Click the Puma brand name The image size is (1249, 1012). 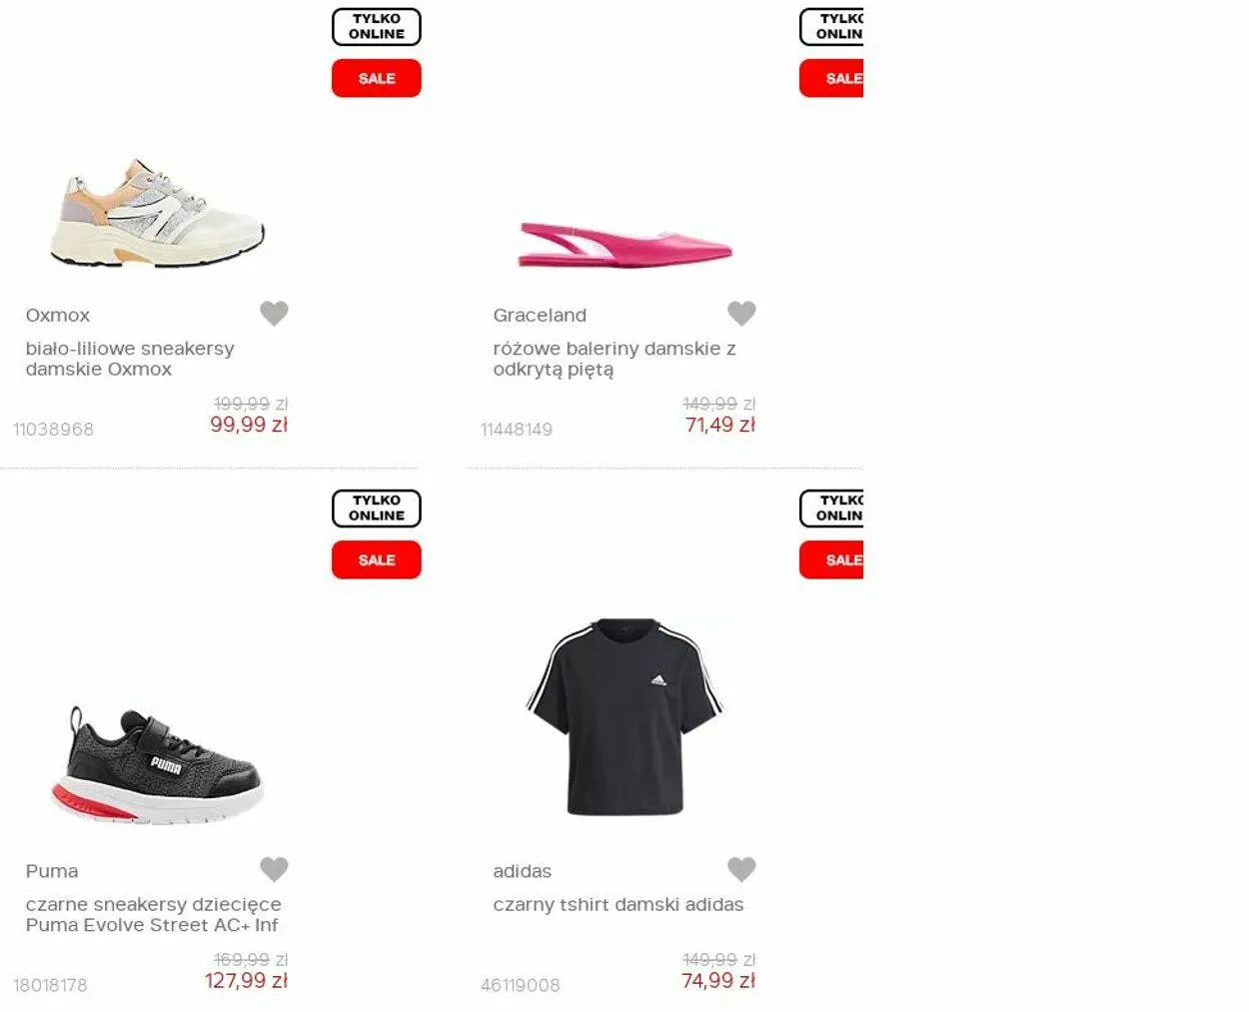pos(52,871)
